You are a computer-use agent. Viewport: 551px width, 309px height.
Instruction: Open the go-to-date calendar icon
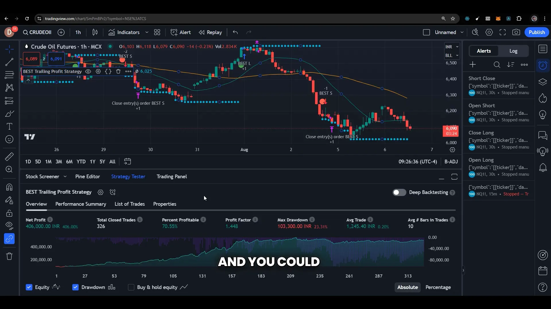127,162
